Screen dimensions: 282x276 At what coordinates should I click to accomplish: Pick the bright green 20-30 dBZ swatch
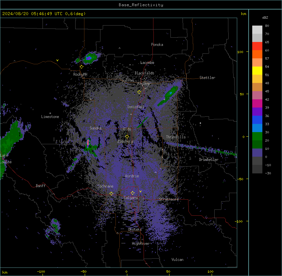[x=257, y=136]
